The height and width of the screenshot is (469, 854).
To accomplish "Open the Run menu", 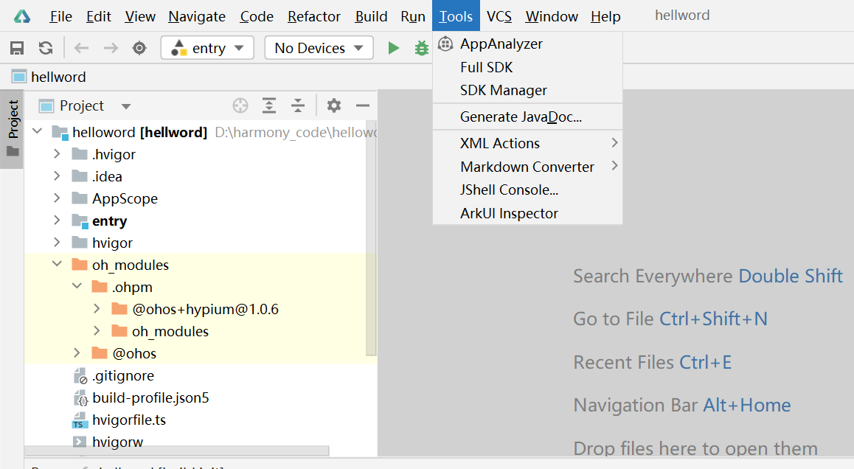I will pos(413,16).
